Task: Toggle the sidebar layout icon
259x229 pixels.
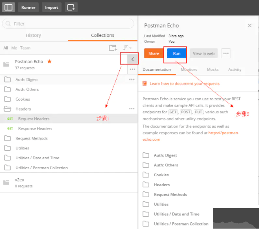Action: coord(9,7)
